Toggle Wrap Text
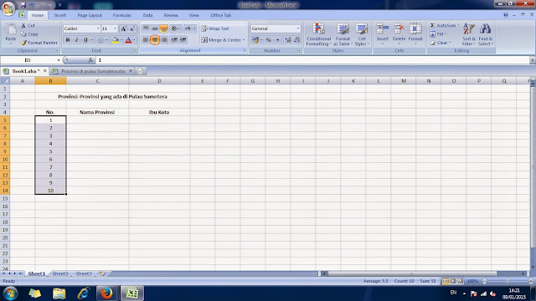The image size is (536, 301). [215, 28]
